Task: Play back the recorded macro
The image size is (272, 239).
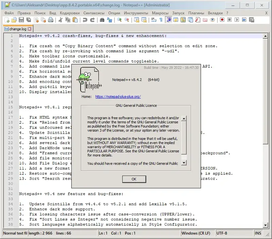Action: click(237, 20)
